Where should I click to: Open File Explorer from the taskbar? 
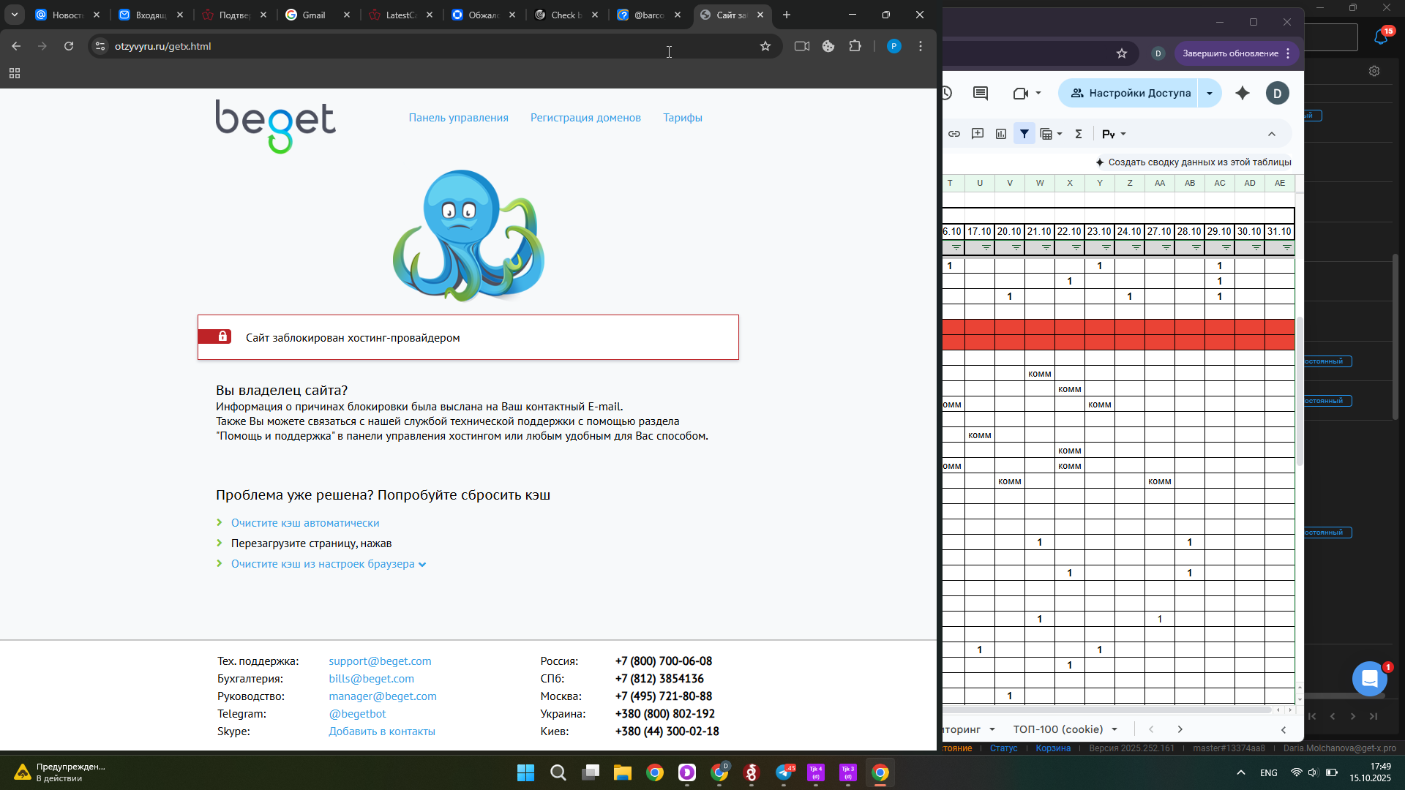(622, 772)
